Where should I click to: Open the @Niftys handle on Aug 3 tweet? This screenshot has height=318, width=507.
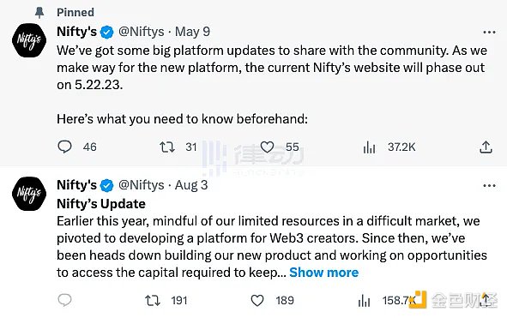(142, 185)
